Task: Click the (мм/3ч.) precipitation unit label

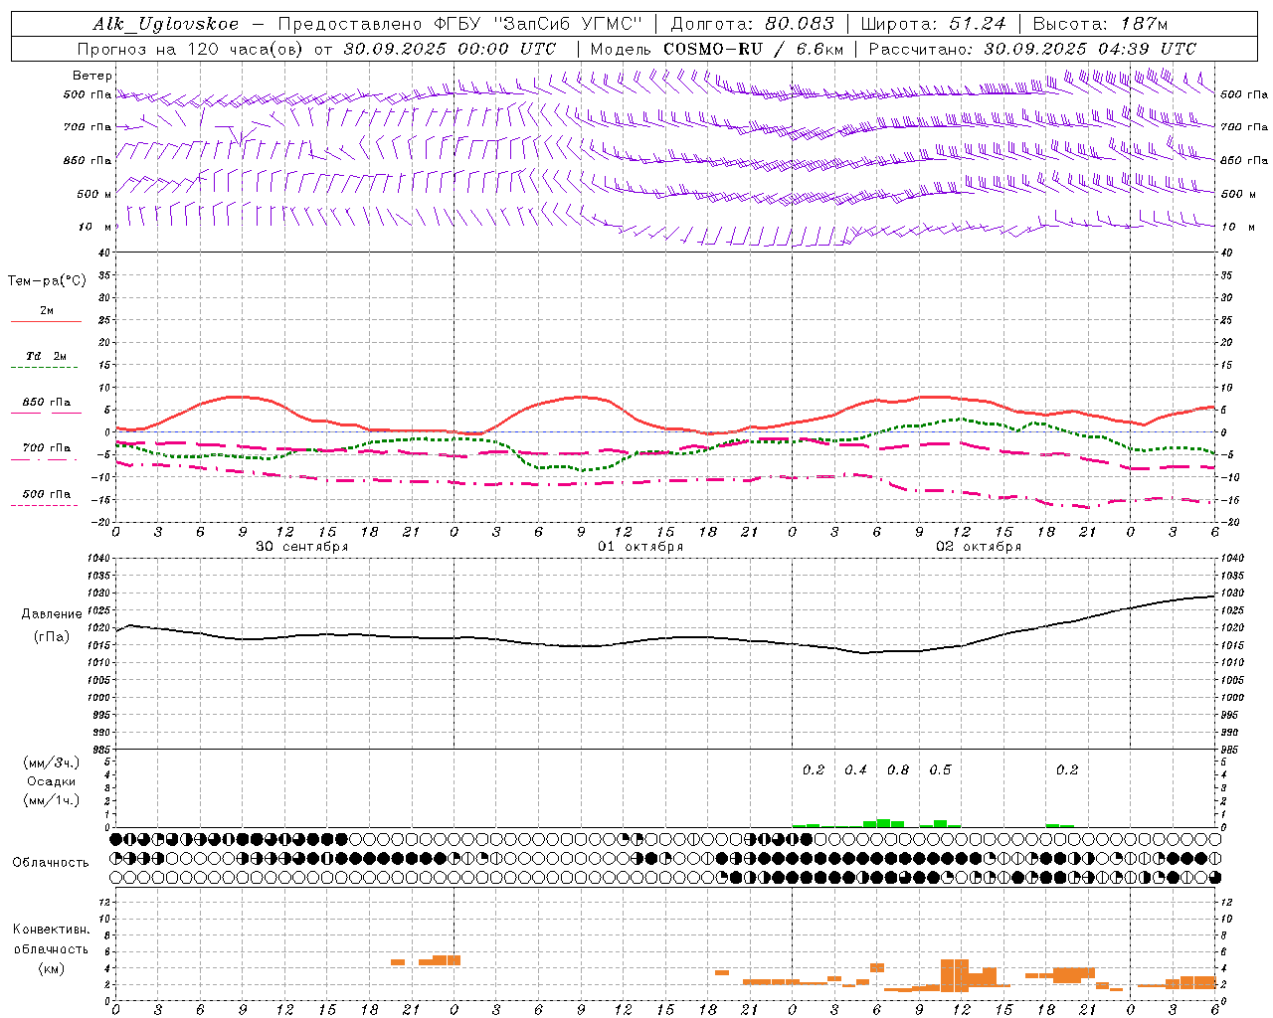Action: [x=52, y=763]
